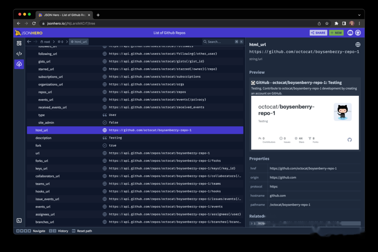Open browser tab search chevron
Screen dimensions: 378x252
click(x=359, y=15)
